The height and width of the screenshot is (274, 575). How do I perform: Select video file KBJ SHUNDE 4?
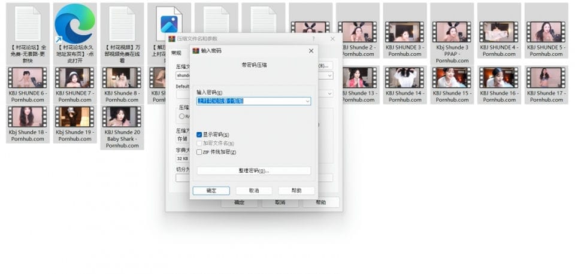click(499, 31)
